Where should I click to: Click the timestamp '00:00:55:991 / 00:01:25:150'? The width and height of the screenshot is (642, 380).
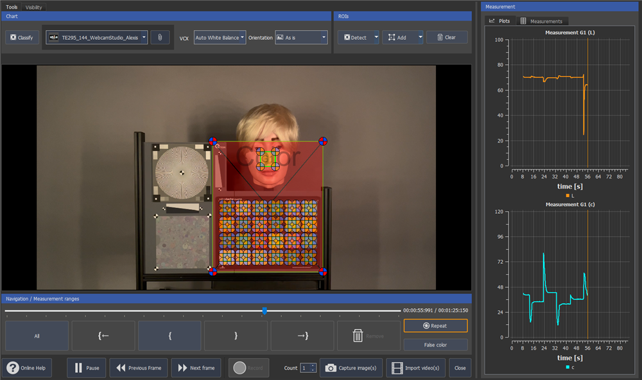click(x=436, y=311)
